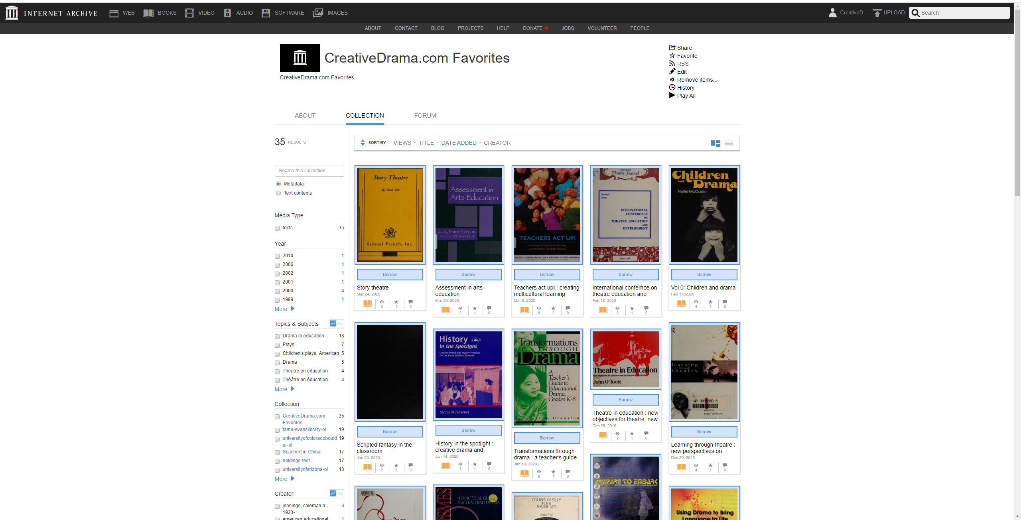Switch to list view layout icon
Image resolution: width=1021 pixels, height=520 pixels.
point(729,144)
